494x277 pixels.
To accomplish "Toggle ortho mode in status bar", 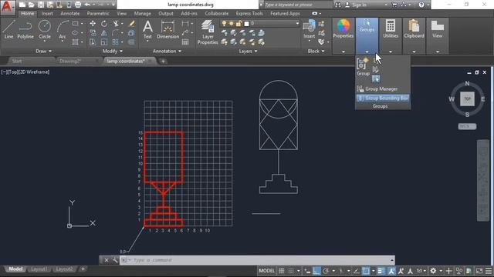I will (x=316, y=271).
